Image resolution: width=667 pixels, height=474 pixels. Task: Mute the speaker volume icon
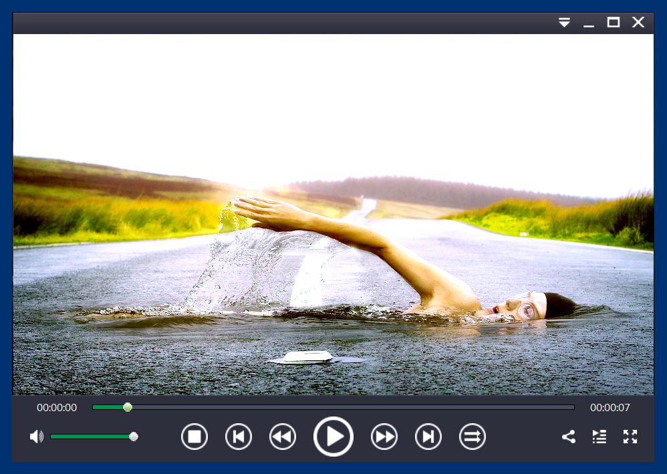point(36,437)
